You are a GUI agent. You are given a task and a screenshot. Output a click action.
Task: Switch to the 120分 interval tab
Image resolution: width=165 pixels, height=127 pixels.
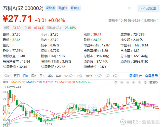(68, 76)
